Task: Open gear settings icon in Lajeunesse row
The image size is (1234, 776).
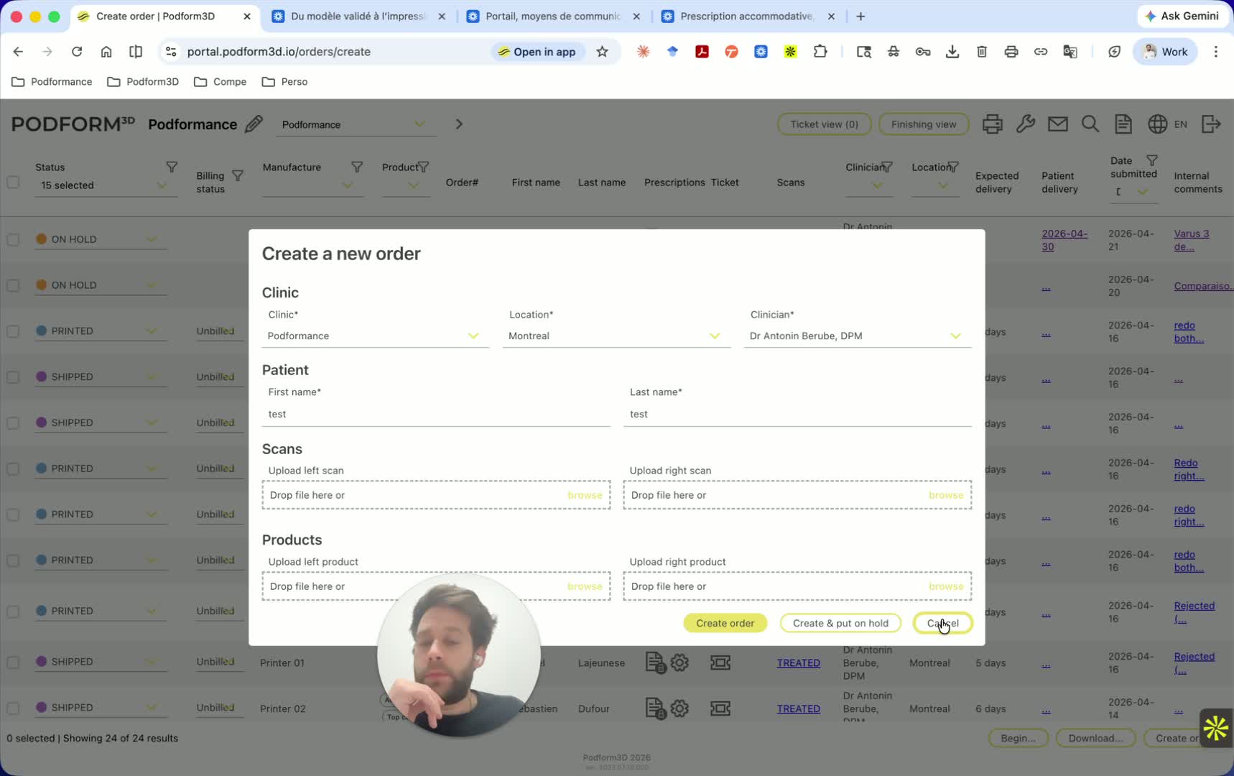Action: [x=679, y=662]
